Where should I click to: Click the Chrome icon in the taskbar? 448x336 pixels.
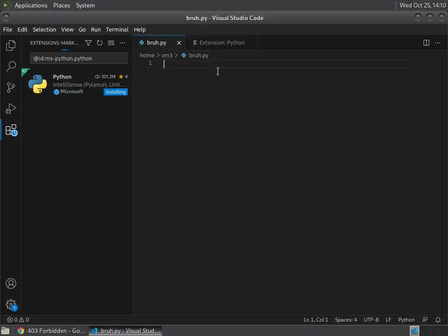(x=20, y=331)
